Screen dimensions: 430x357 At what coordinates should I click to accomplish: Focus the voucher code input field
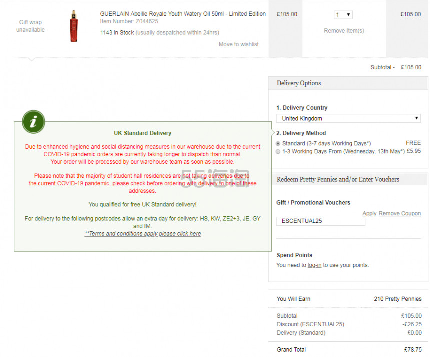[x=321, y=221]
